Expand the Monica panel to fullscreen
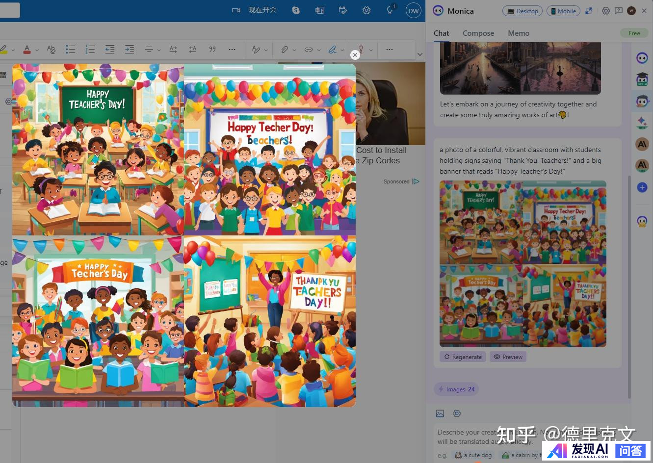653x463 pixels. click(x=589, y=11)
